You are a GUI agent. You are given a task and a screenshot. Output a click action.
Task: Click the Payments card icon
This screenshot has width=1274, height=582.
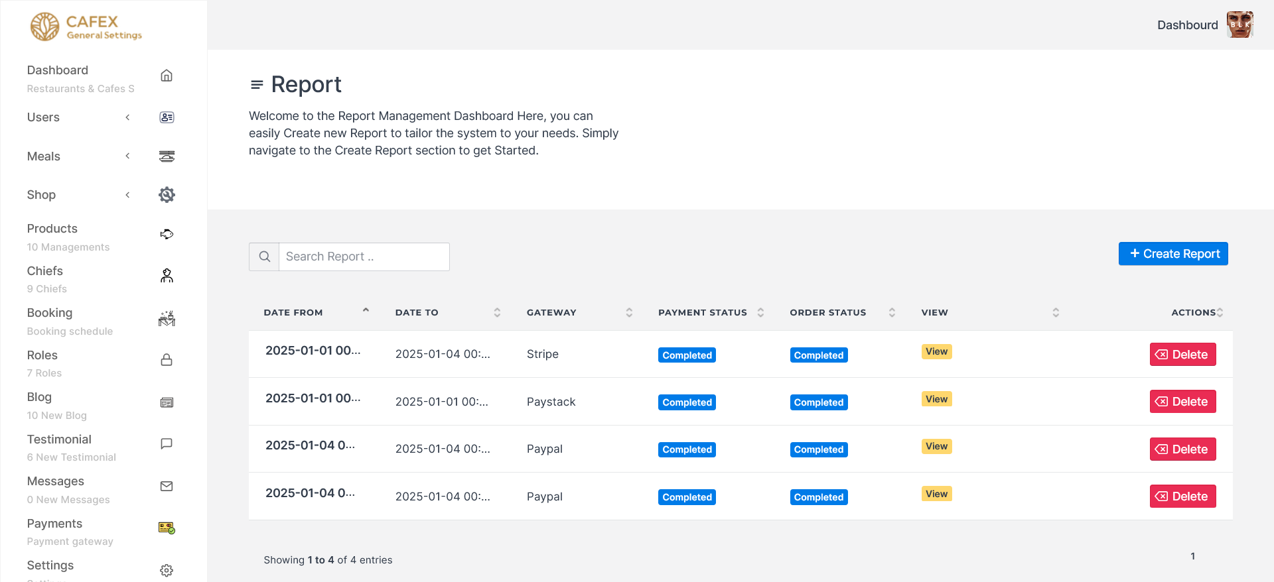tap(167, 528)
